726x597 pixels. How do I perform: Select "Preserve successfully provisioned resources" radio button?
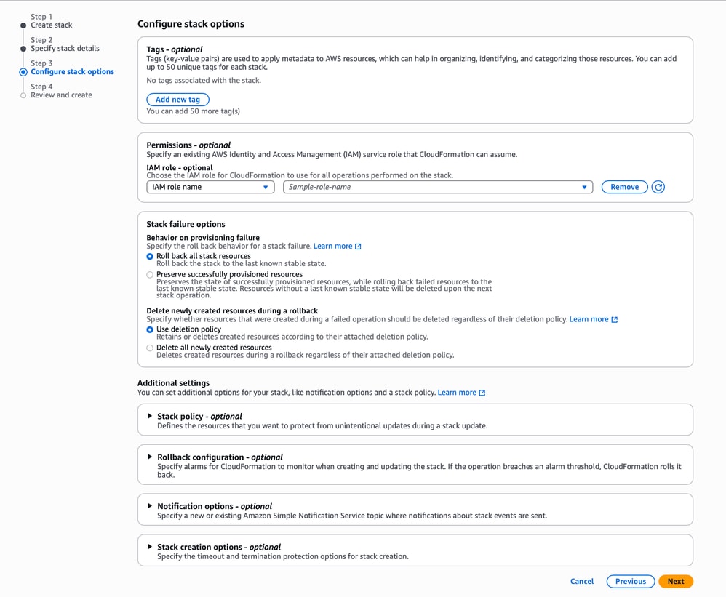[x=149, y=275]
